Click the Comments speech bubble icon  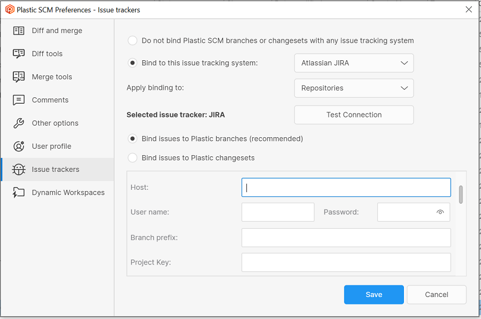click(19, 100)
